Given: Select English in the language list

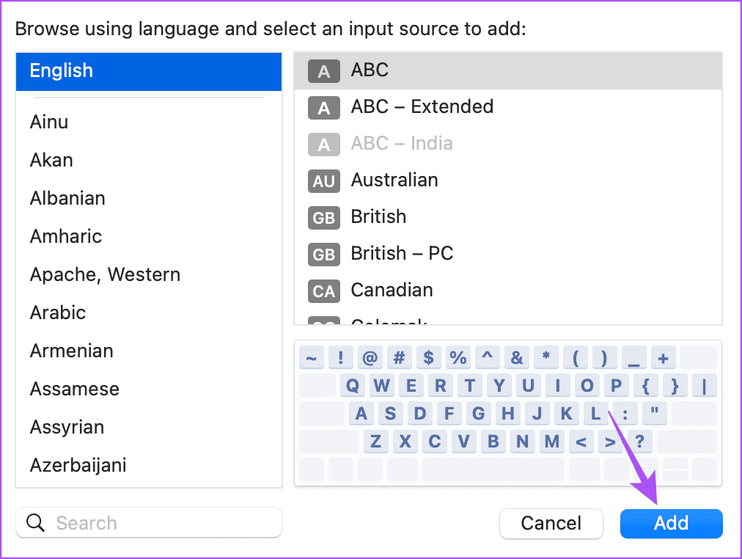Looking at the screenshot, I should click(x=62, y=71).
